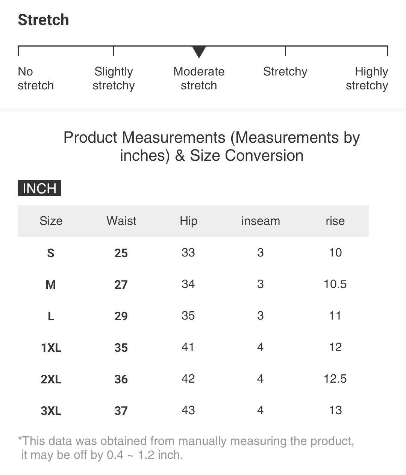
Task: Click the 'Highly stretchy' scale label
Action: [367, 78]
